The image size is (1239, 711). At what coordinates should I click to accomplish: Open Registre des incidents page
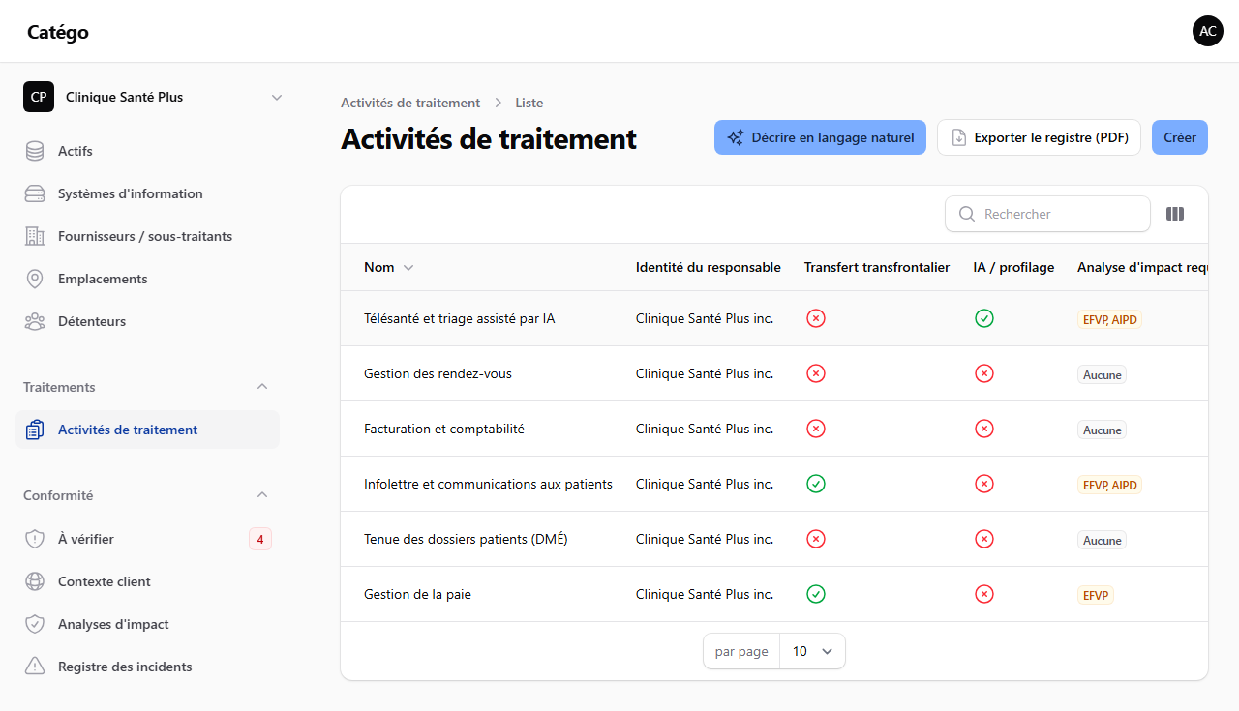[147, 667]
